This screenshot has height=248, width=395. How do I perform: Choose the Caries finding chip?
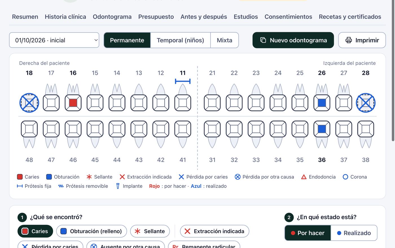[35, 231]
